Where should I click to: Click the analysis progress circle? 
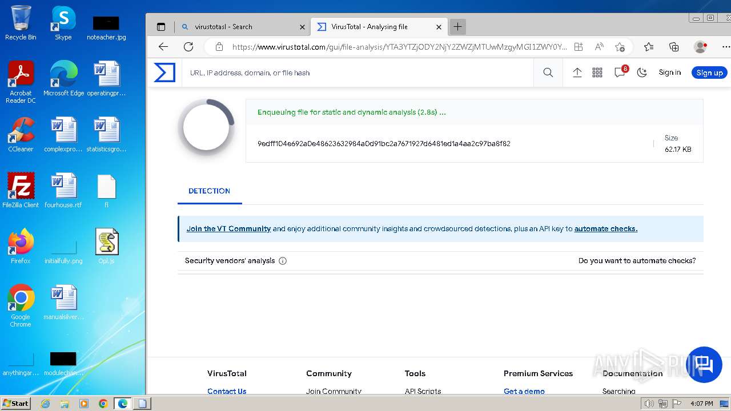click(206, 127)
